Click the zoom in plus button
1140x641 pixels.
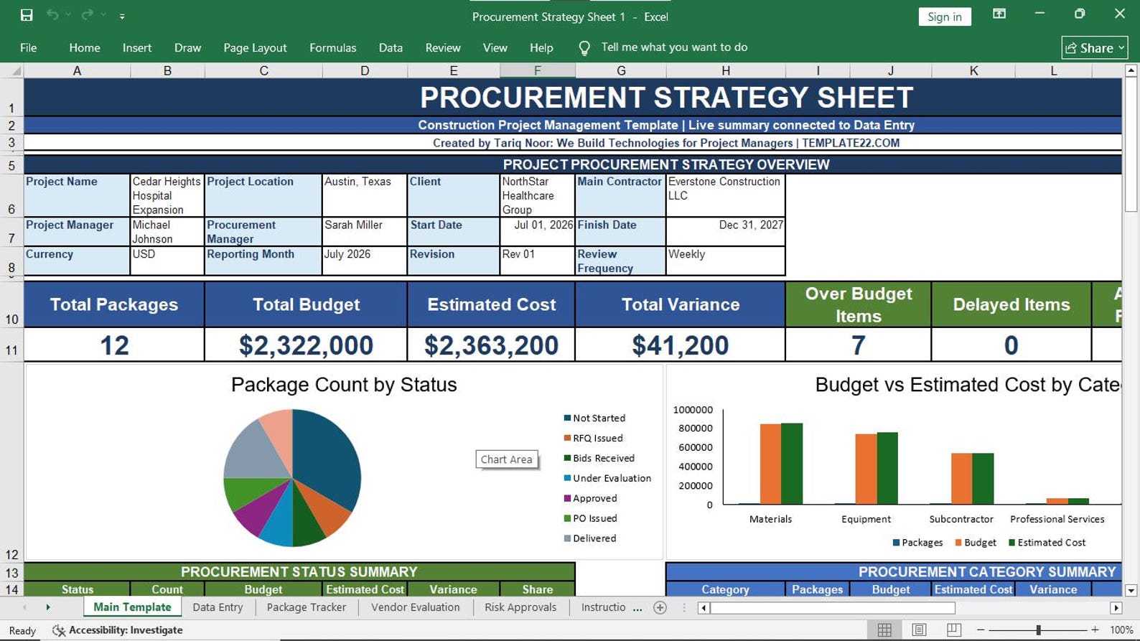click(x=1095, y=630)
